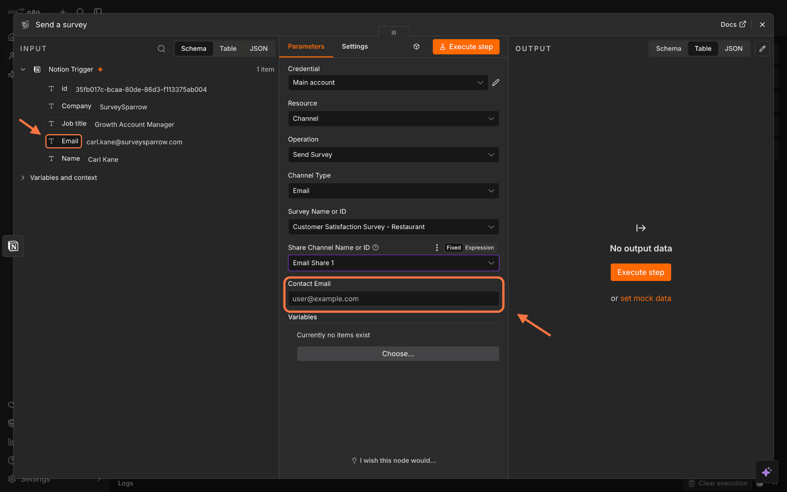
Task: Switch Share Channel to Expression mode
Action: pos(480,248)
